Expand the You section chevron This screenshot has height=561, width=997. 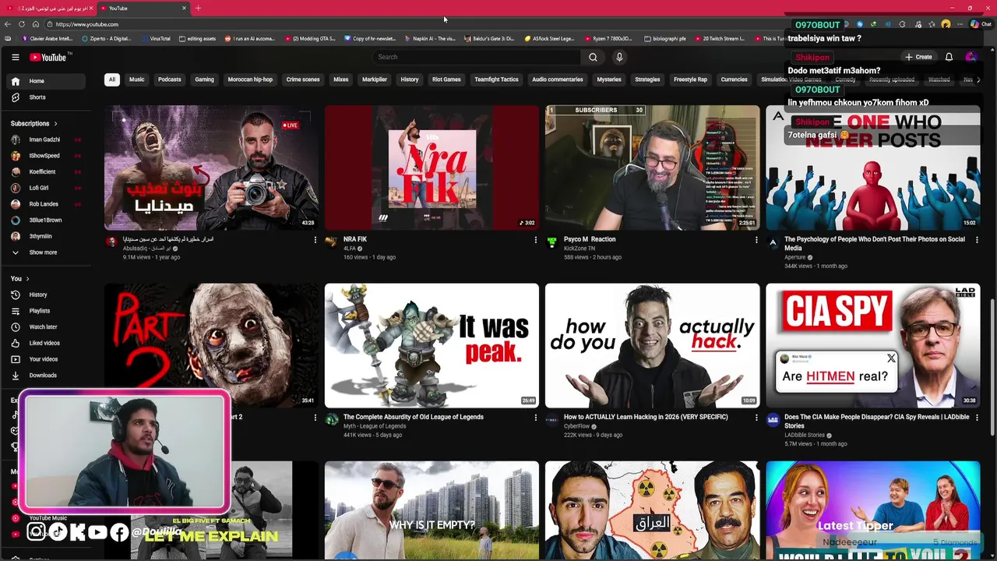27,278
